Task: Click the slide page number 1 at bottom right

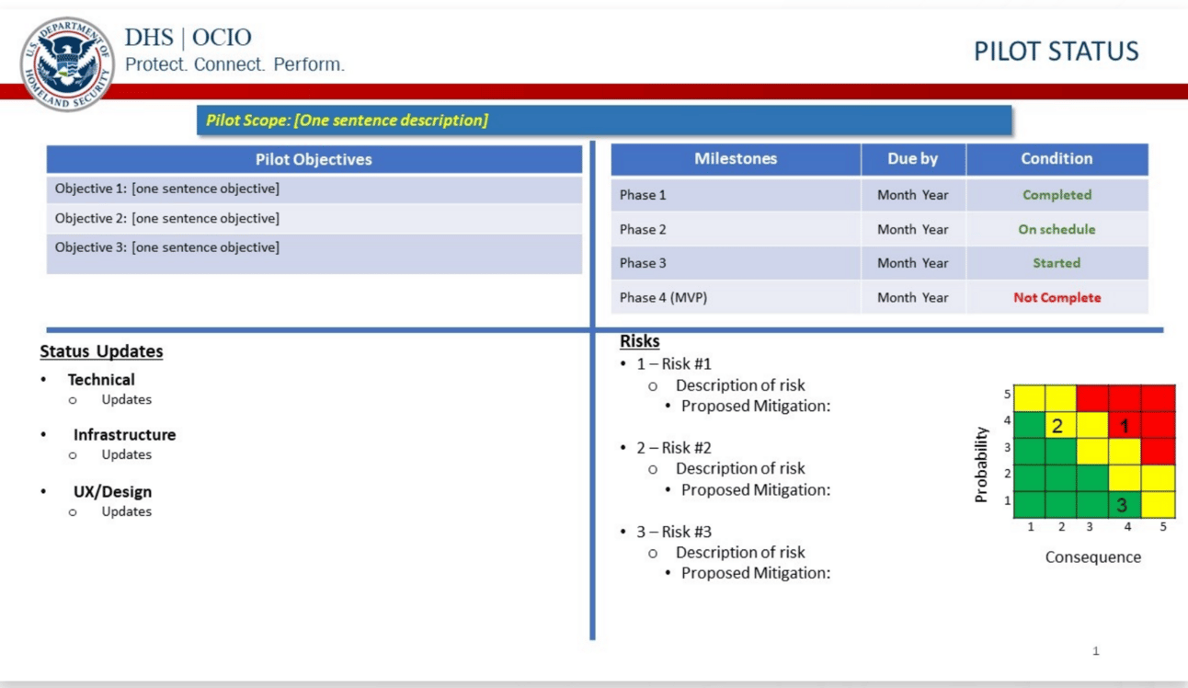Action: coord(1095,651)
